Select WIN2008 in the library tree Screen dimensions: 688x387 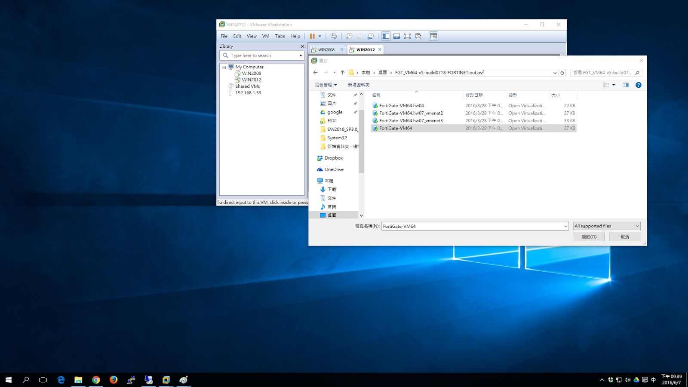tap(252, 73)
